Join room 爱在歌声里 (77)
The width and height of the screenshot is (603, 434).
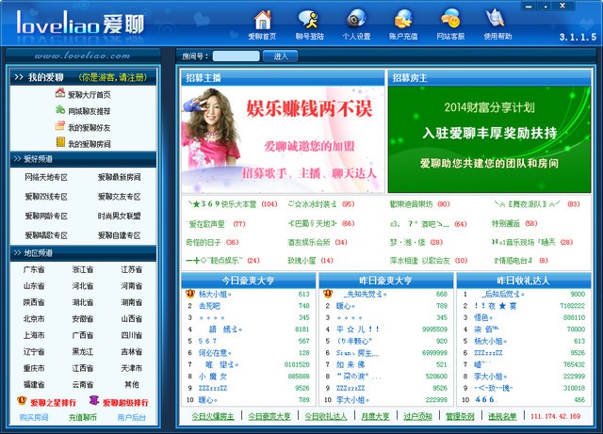[x=216, y=224]
